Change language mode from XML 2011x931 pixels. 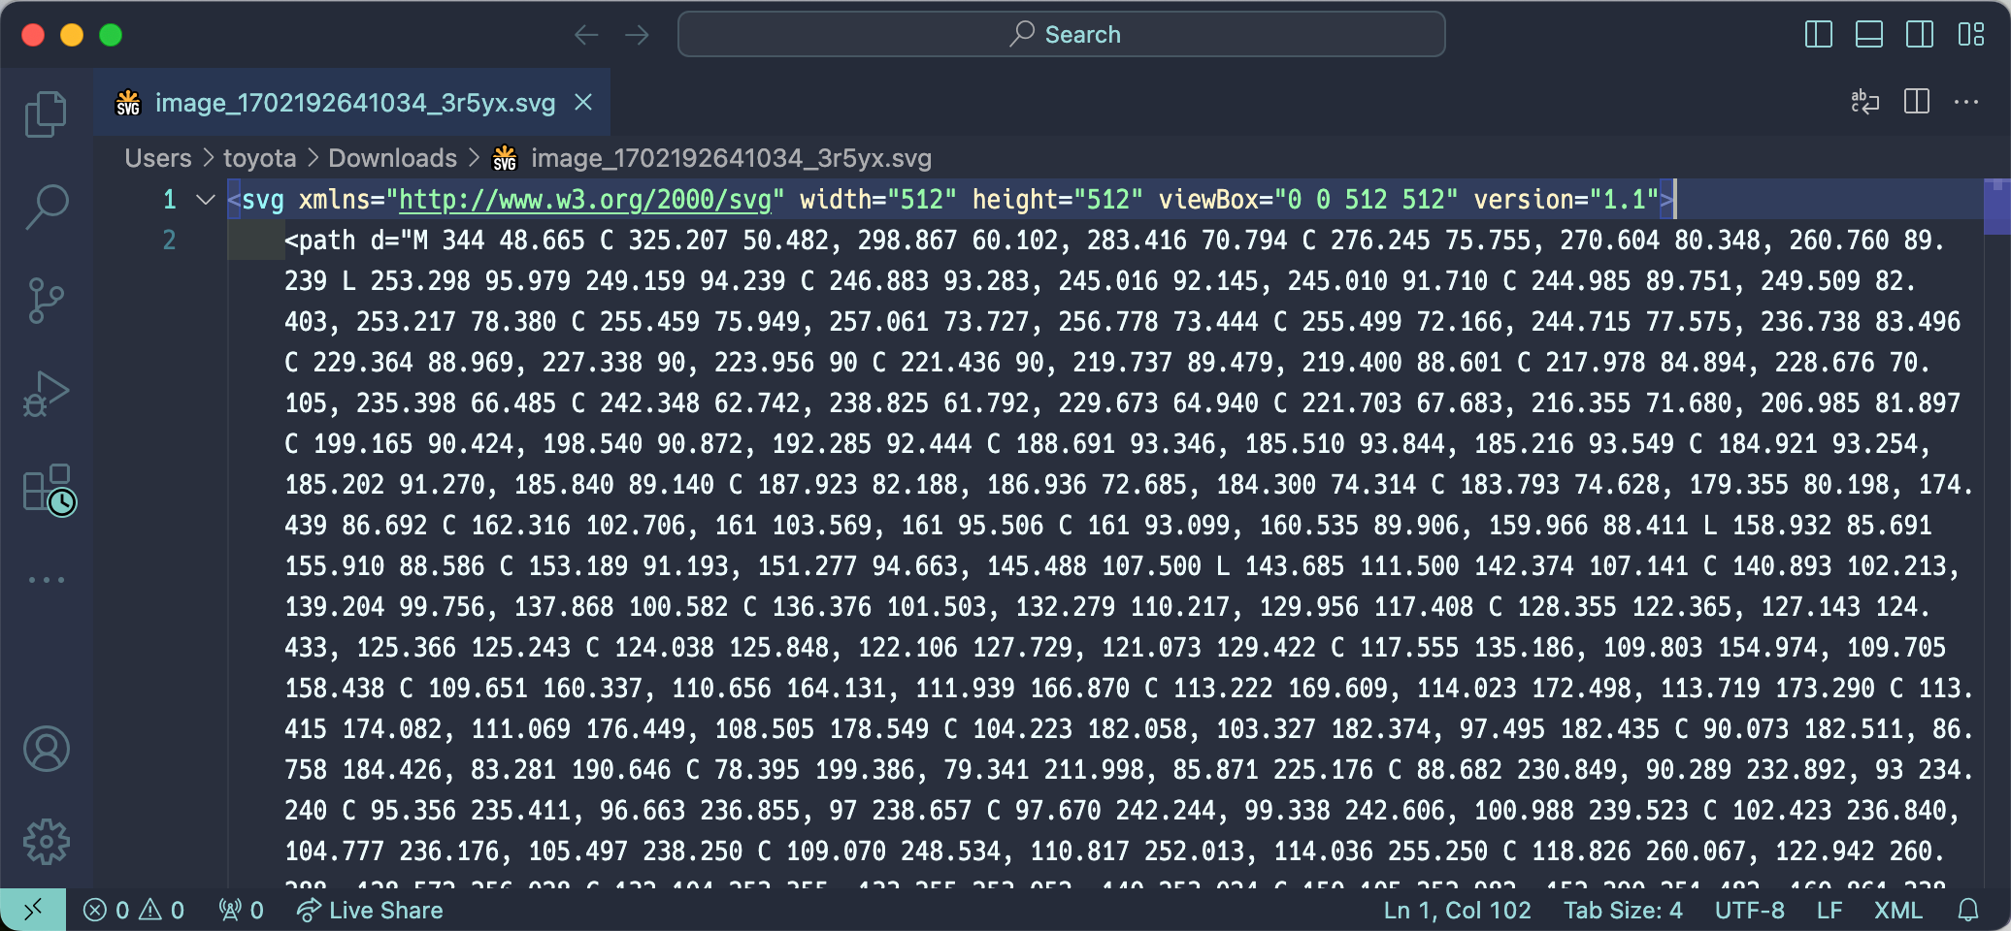1897,910
